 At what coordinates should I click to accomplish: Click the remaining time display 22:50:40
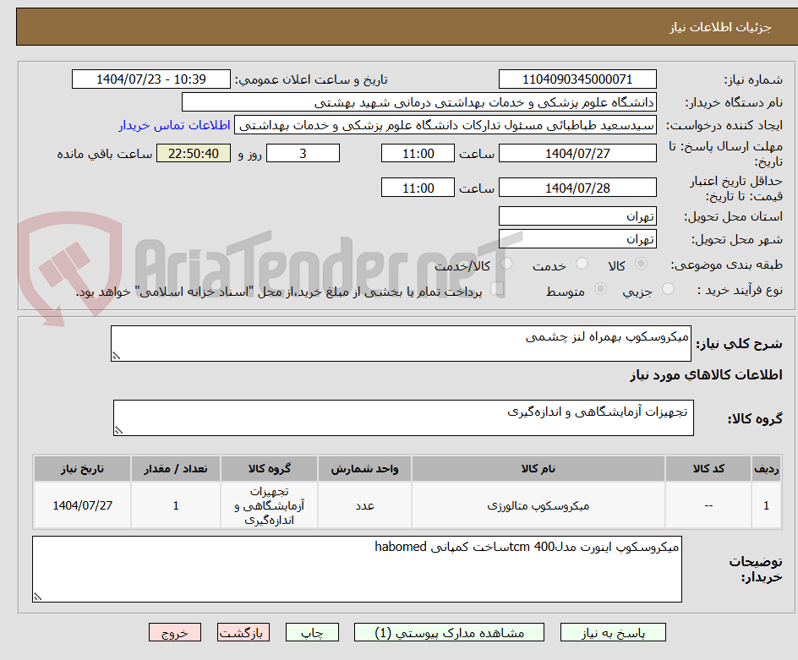(x=194, y=153)
